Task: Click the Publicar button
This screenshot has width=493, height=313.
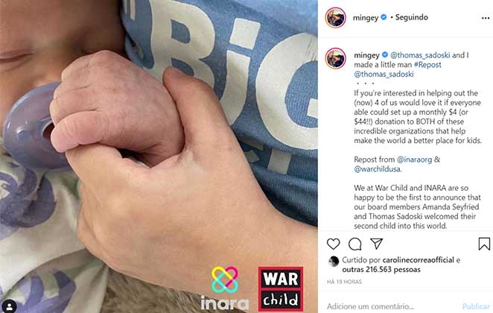Action: (476, 306)
